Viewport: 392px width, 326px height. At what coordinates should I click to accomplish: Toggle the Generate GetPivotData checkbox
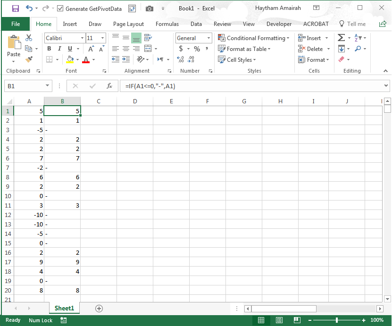pyautogui.click(x=59, y=8)
